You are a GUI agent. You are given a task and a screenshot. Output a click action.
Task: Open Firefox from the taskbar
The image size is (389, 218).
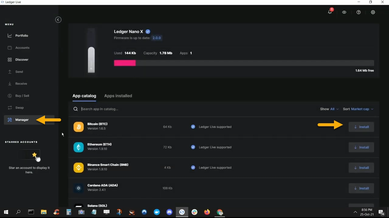pos(207,212)
